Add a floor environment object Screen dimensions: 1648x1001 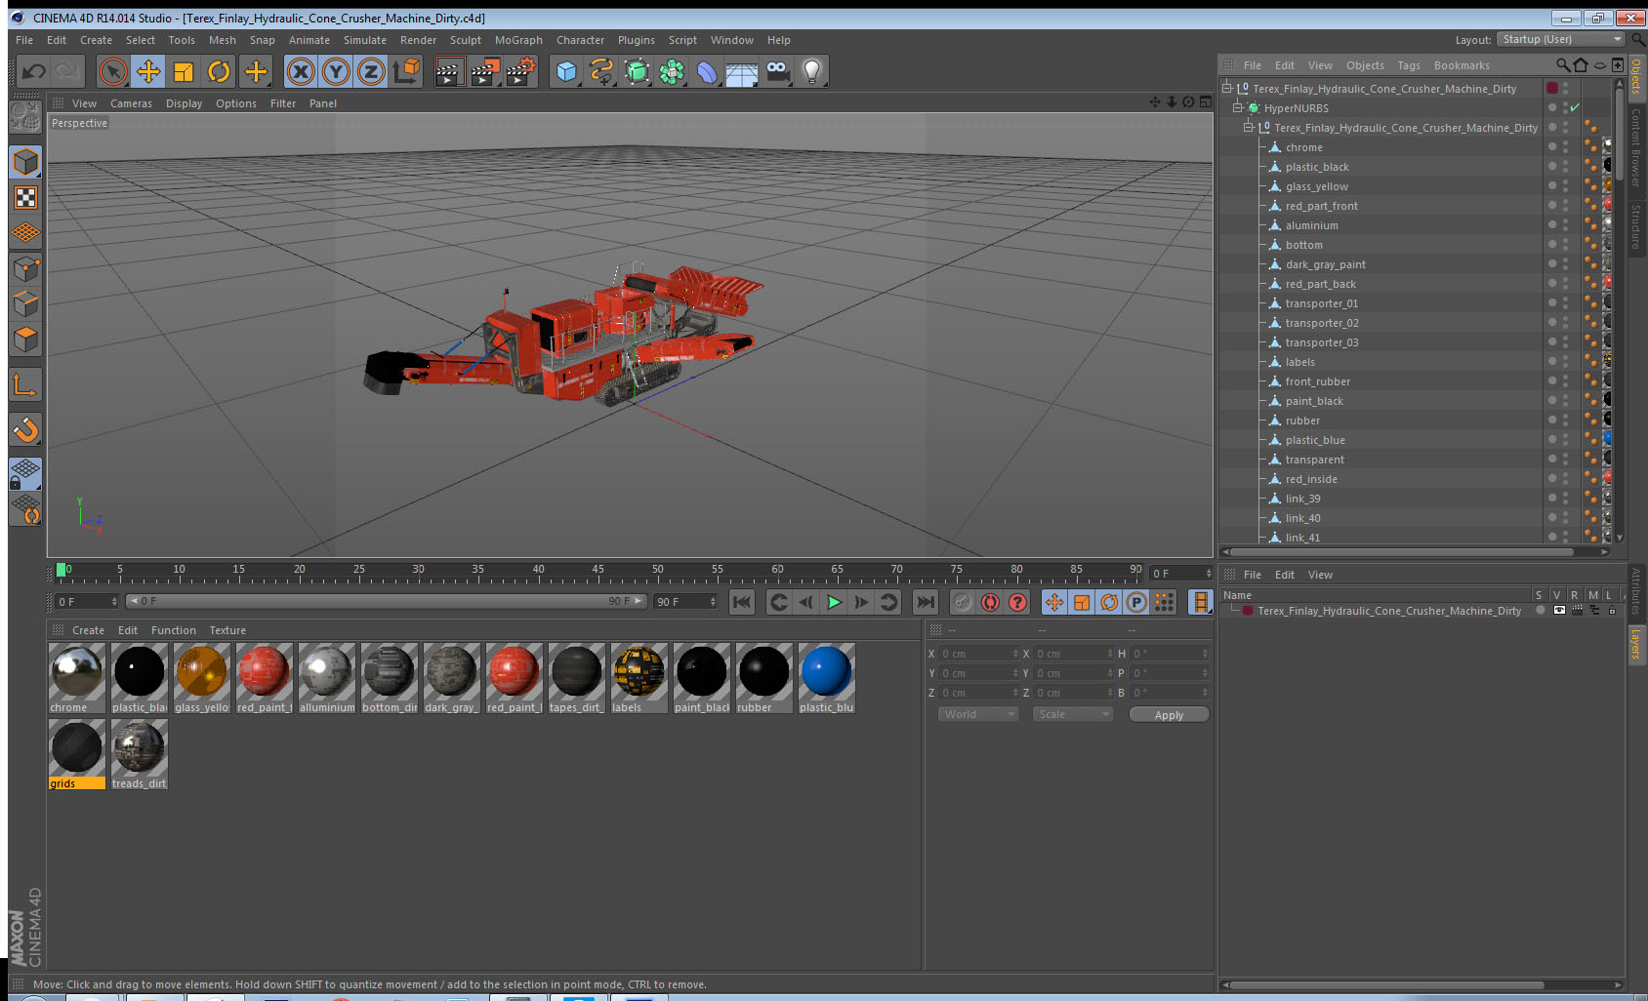742,72
